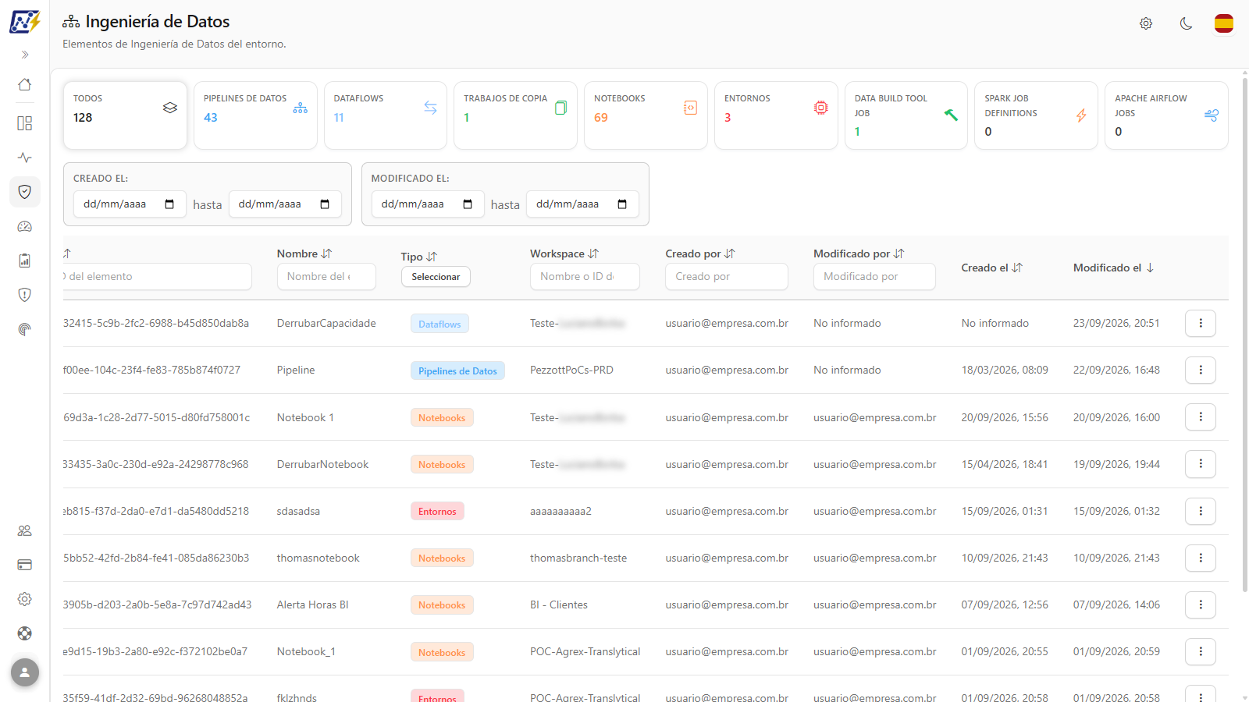Sort table by Nombre column

(x=304, y=253)
